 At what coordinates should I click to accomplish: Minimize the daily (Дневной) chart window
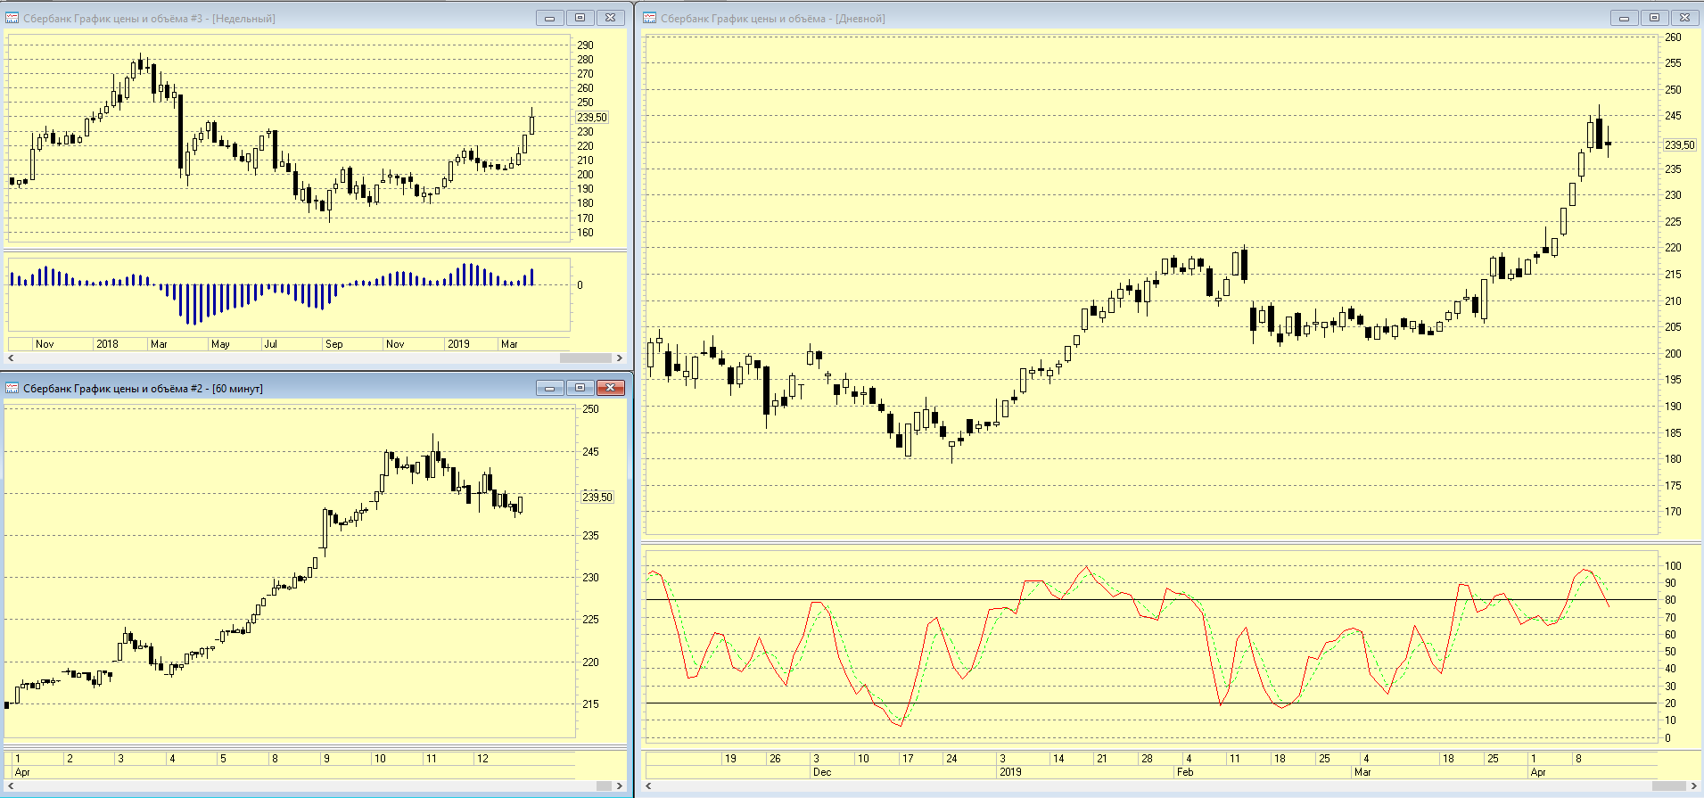pos(1624,18)
